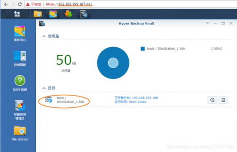Open Package Center from the DSM taskbar
237x152 pixels.
(x=53, y=14)
